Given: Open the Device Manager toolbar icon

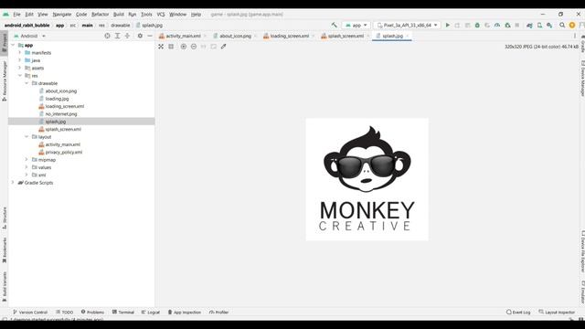Looking at the screenshot, I should tap(539, 25).
